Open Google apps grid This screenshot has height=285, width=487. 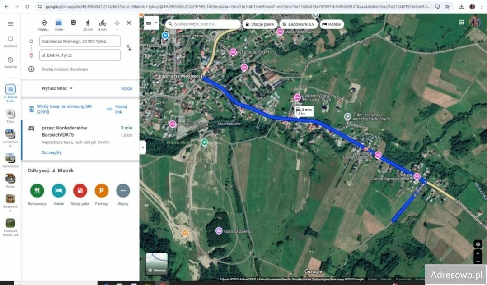(462, 22)
